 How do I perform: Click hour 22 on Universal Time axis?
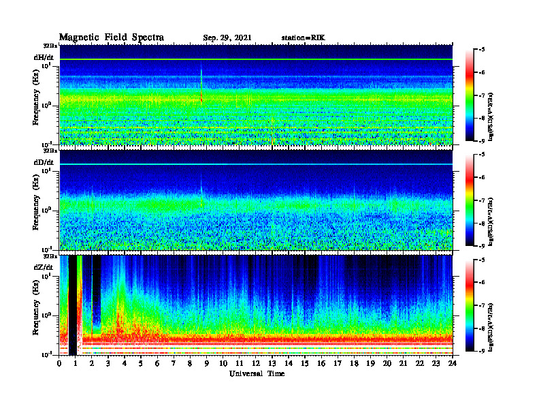(420, 364)
